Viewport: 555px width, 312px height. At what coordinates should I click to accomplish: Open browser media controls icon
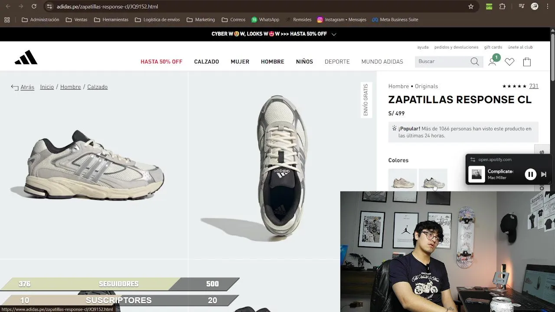tap(522, 6)
